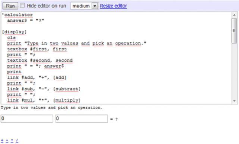Focus the second value textbox

(x=81, y=119)
